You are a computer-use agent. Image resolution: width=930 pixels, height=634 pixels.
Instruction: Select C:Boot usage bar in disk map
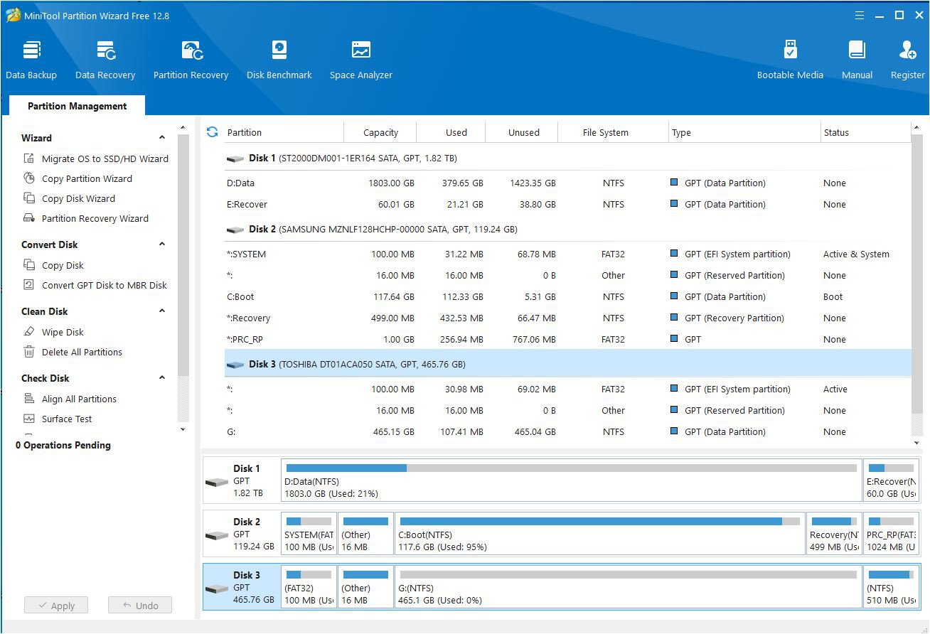tap(599, 522)
